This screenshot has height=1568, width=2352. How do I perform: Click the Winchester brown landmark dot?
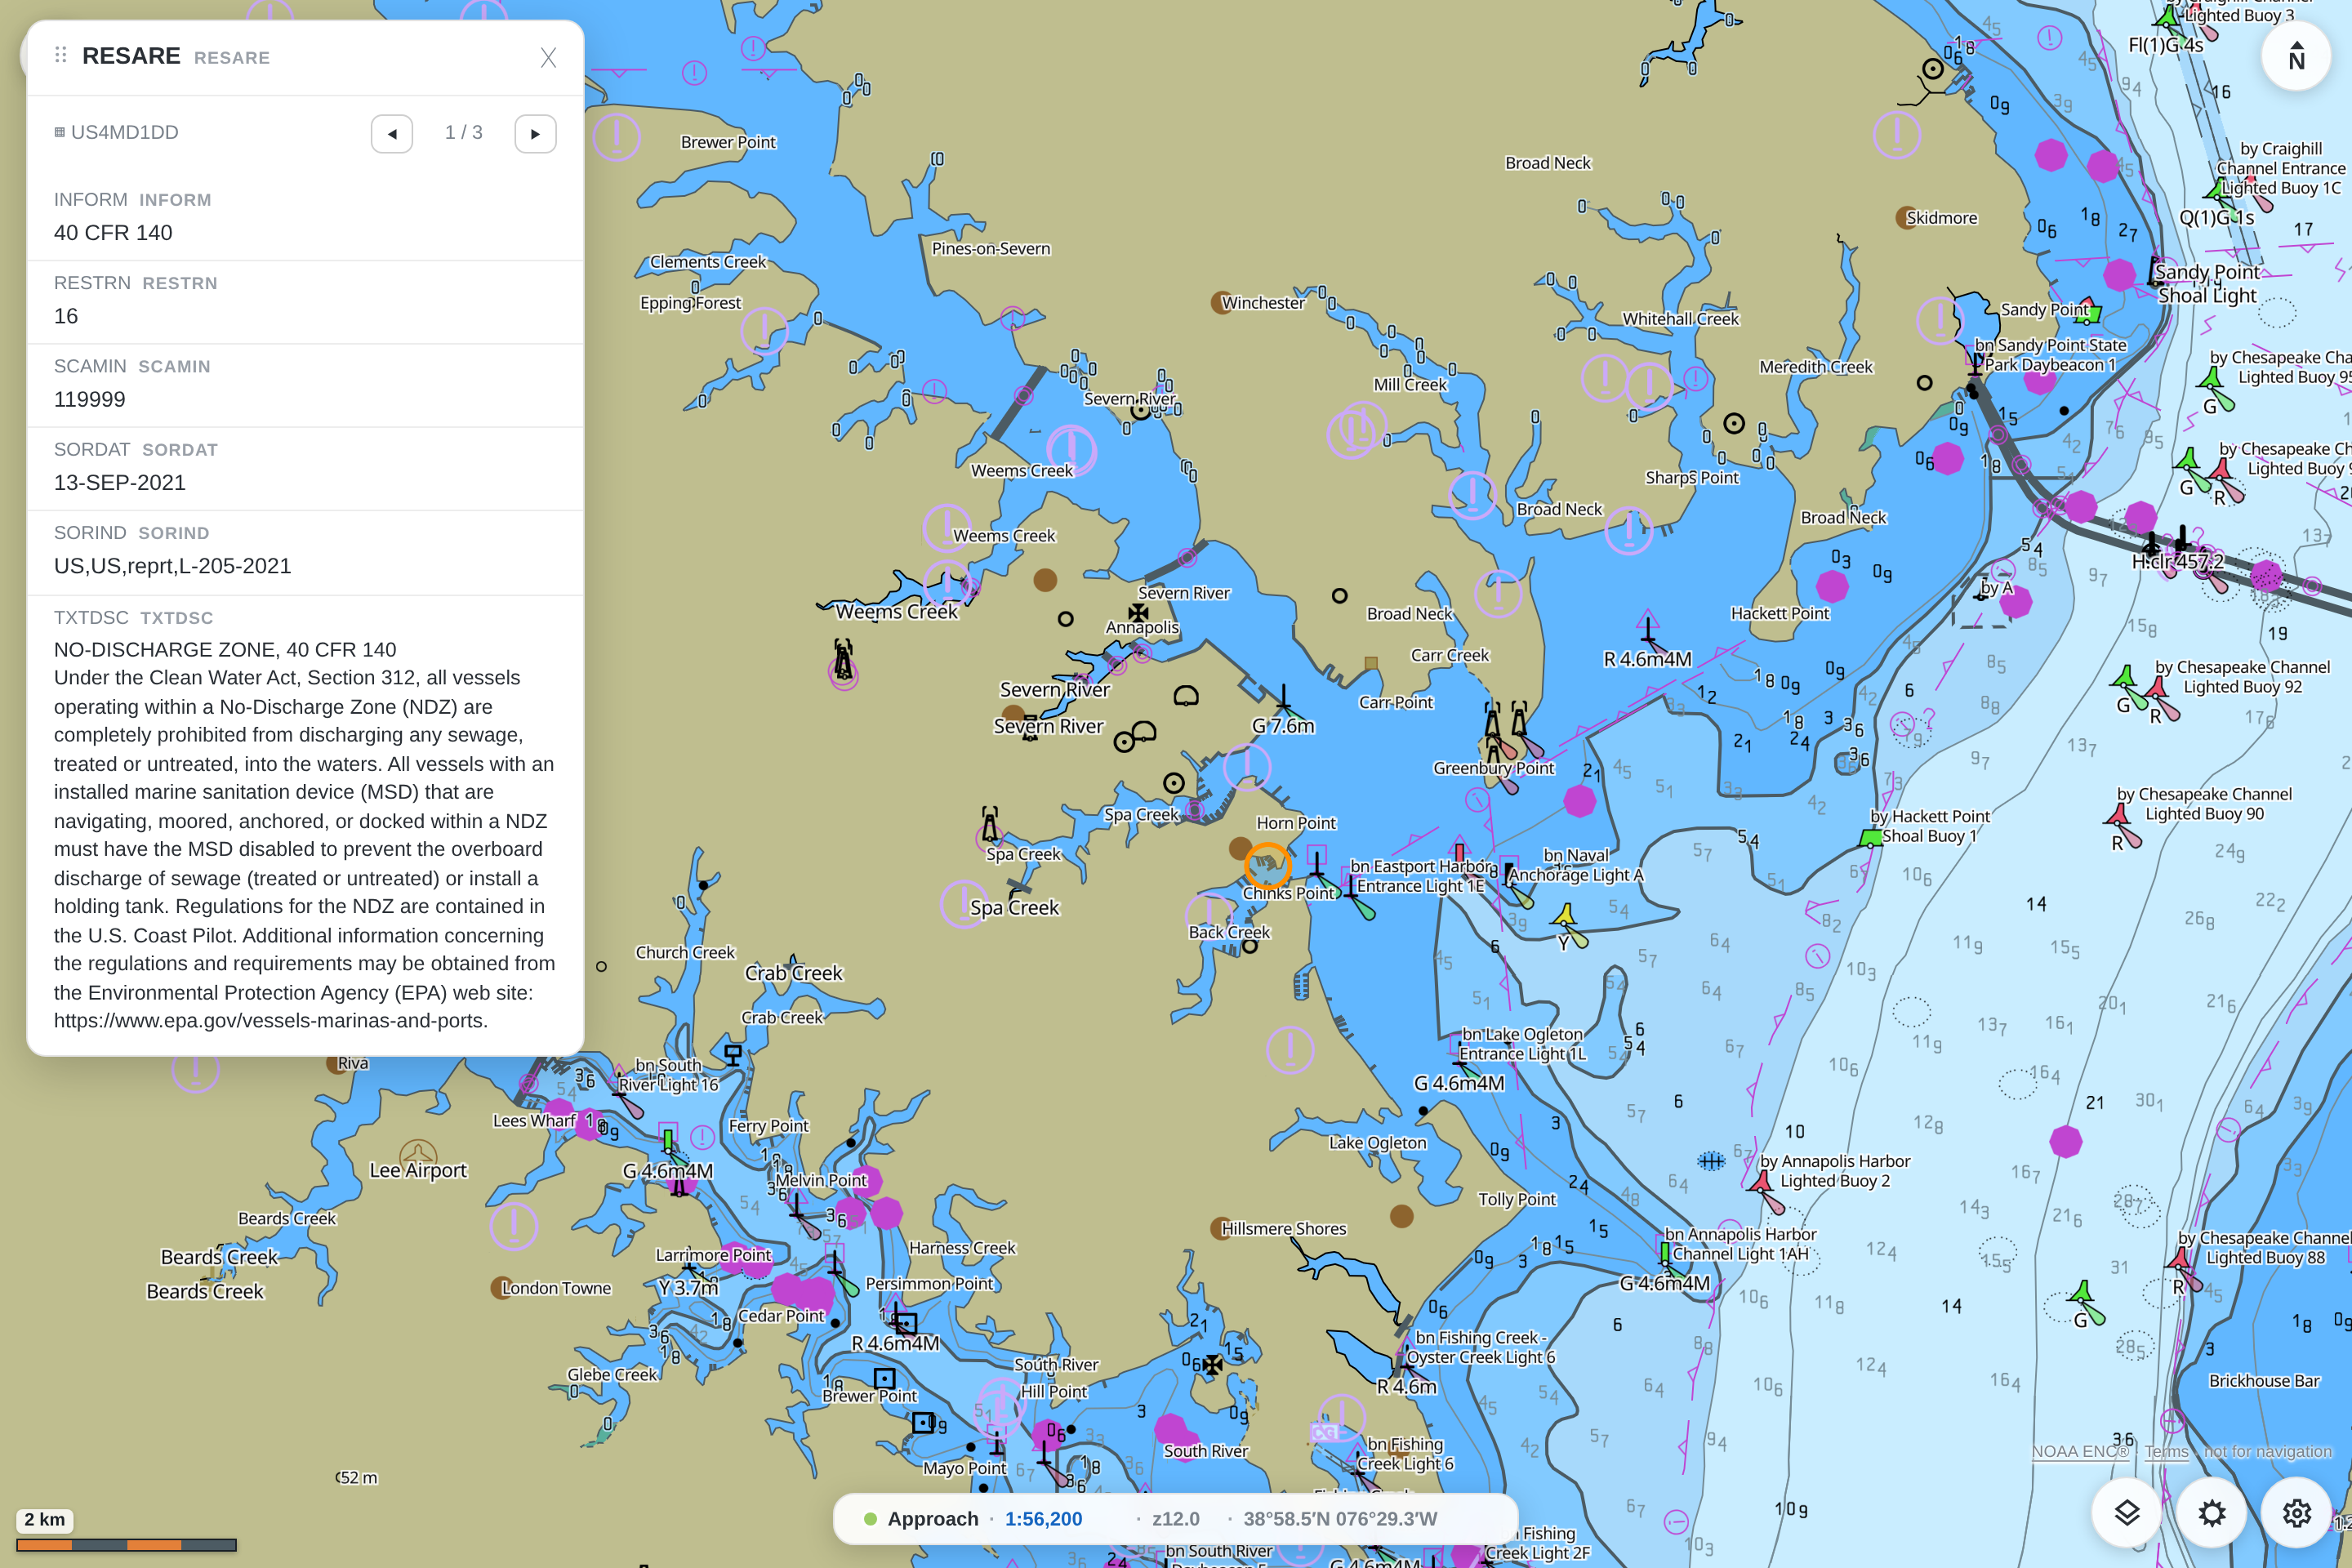pos(1221,302)
